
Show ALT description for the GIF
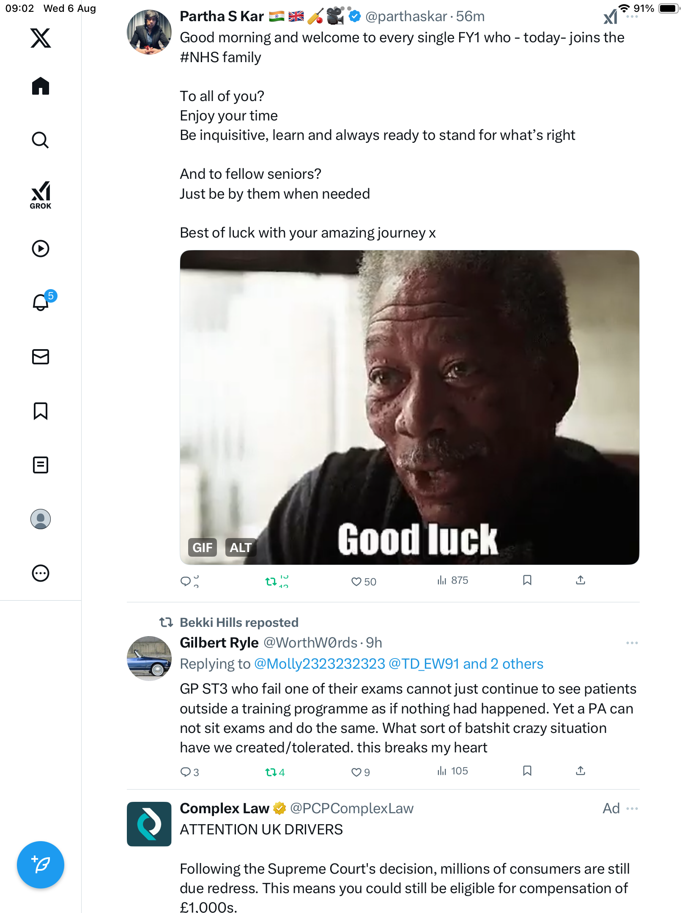pos(240,547)
